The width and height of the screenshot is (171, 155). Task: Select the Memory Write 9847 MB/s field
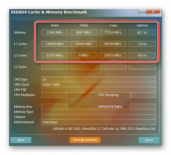84,32
